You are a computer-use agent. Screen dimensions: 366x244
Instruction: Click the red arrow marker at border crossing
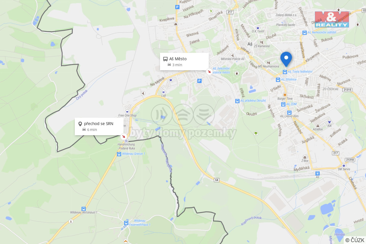(124, 136)
